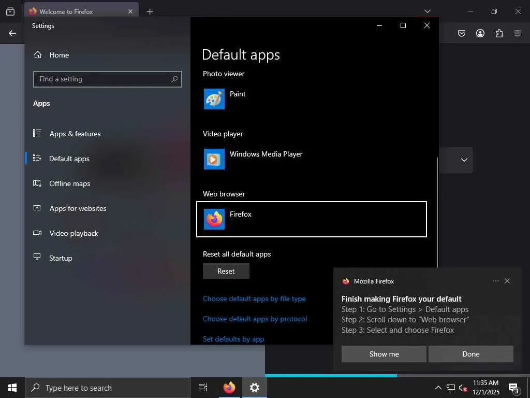Close the Welcome to Firefox tab
Viewport: 530px width, 398px height.
(x=130, y=11)
